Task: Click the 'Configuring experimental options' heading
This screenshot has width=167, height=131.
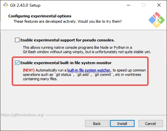Action: pyautogui.click(x=40, y=16)
